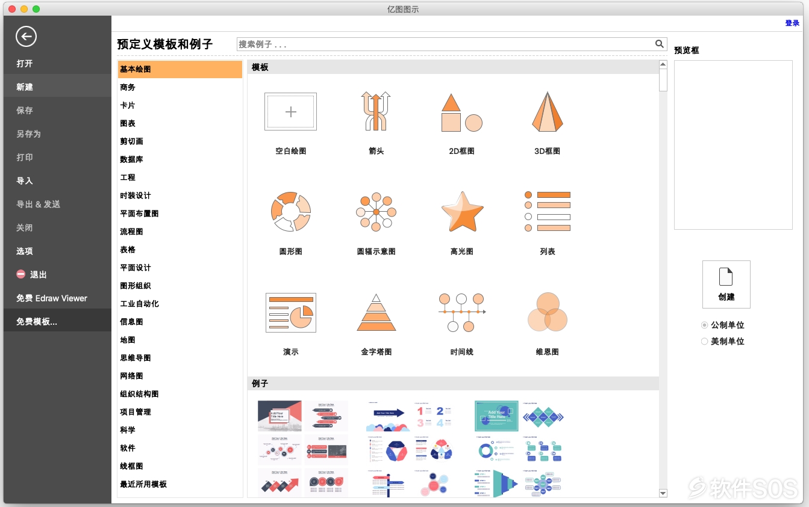Pick the 2D框图 template icon
Image resolution: width=809 pixels, height=507 pixels.
pos(461,112)
